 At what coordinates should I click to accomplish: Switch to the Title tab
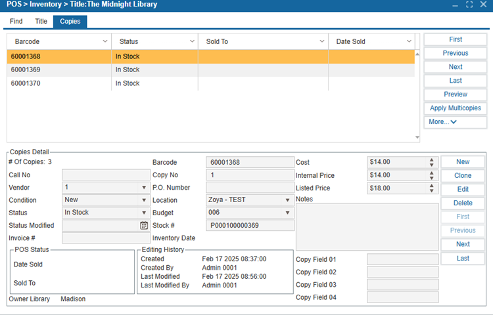[41, 22]
